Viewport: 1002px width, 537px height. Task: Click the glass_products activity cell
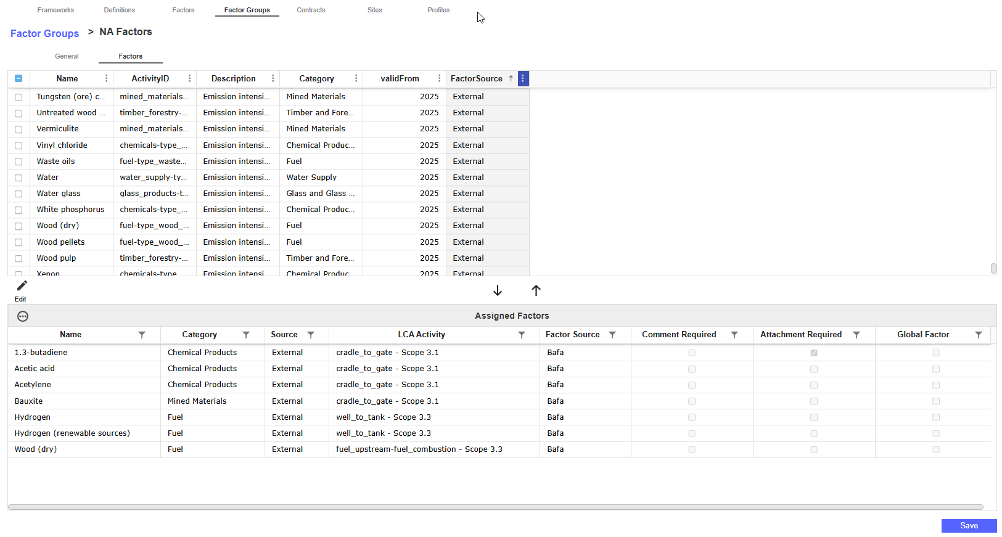point(155,194)
